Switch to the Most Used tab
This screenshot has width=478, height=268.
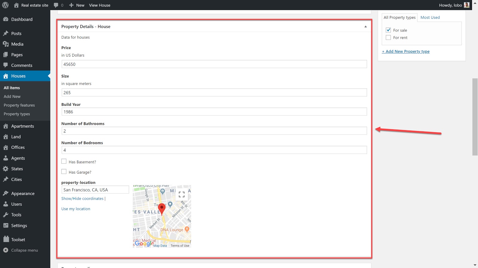point(430,17)
